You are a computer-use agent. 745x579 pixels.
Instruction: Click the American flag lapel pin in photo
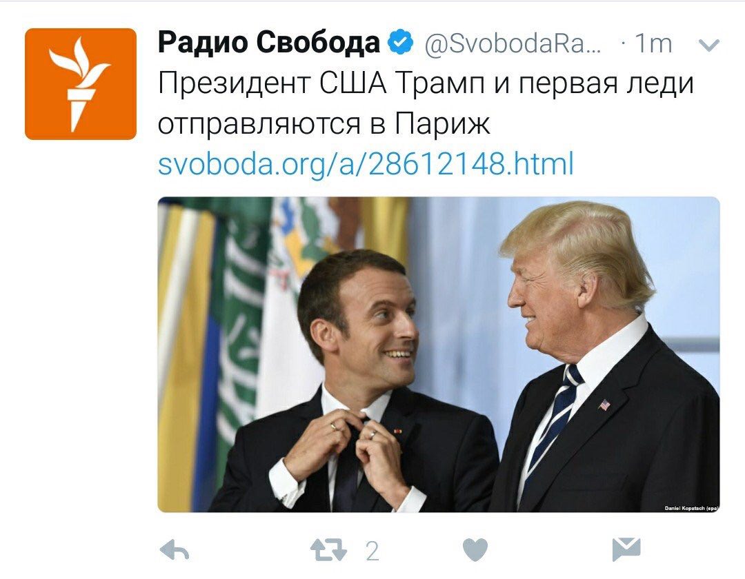coord(604,405)
